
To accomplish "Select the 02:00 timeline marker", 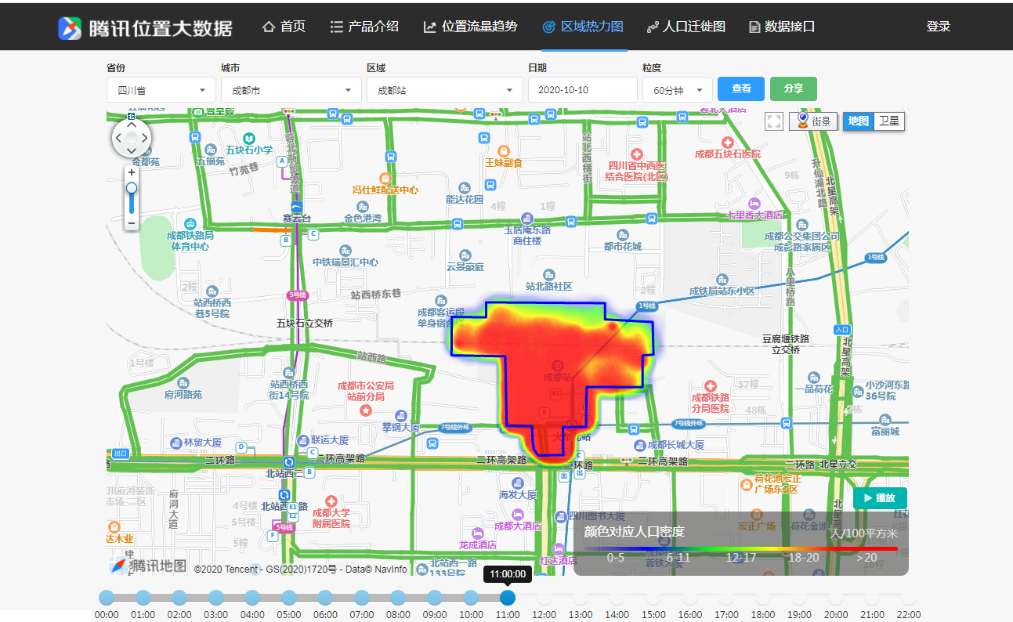I will (x=179, y=598).
